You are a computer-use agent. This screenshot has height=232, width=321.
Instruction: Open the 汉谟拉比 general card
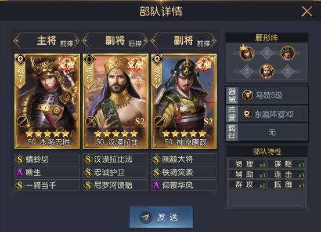pyautogui.click(x=116, y=101)
